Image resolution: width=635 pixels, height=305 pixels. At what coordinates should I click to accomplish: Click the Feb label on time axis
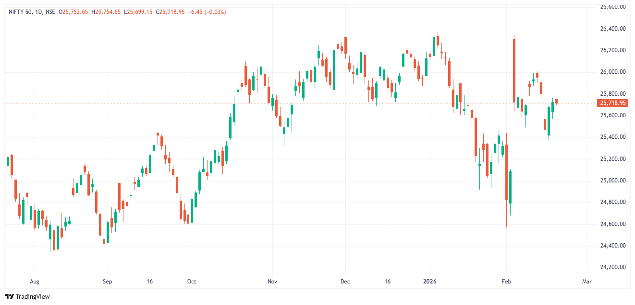(x=506, y=282)
